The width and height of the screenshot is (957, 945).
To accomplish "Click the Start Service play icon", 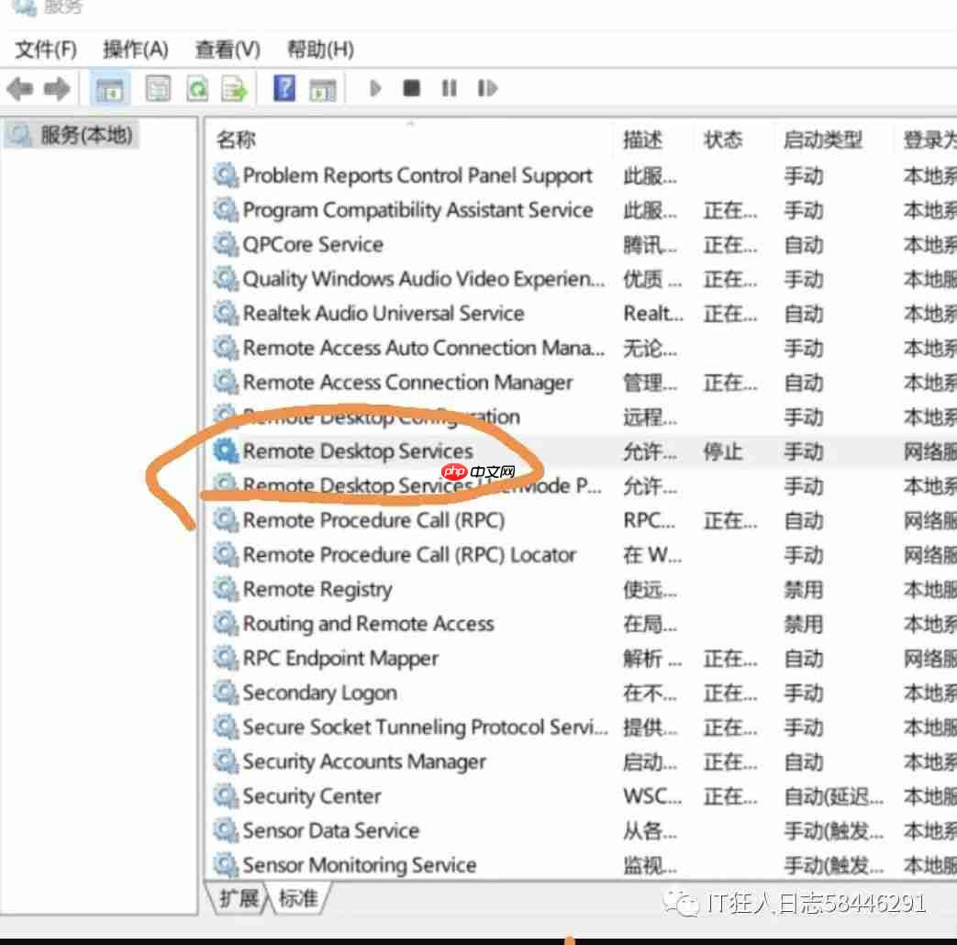I will click(375, 89).
